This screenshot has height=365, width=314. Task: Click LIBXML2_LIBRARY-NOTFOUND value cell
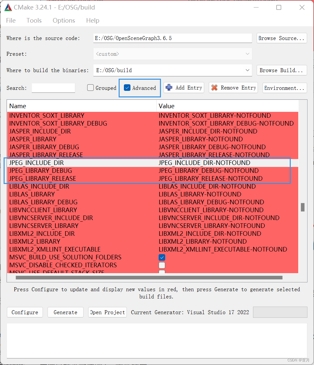pyautogui.click(x=203, y=242)
